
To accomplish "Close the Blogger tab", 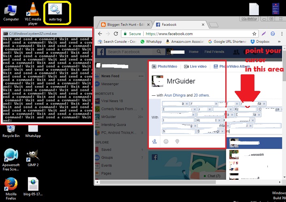I will pyautogui.click(x=148, y=25).
